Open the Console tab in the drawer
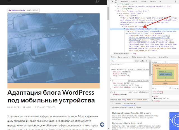 pyautogui.click(x=118, y=104)
